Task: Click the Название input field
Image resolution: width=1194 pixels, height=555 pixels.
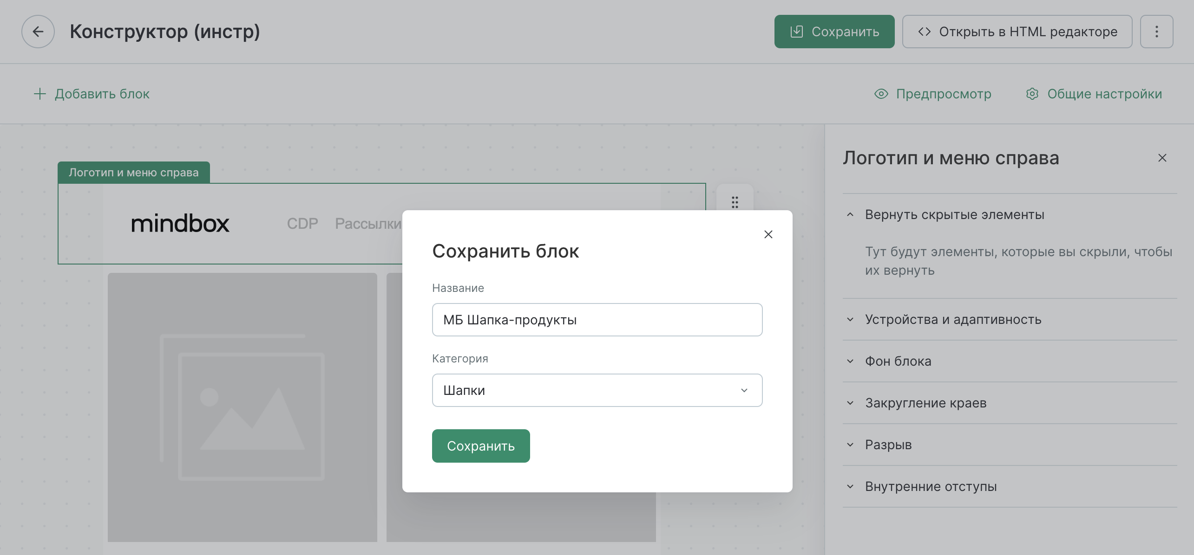Action: pyautogui.click(x=597, y=320)
